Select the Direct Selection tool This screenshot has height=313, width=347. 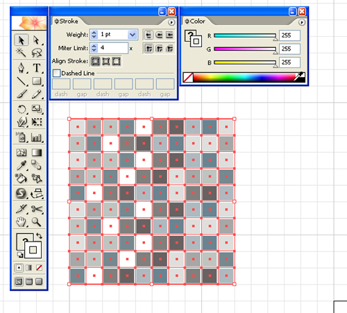[36, 40]
